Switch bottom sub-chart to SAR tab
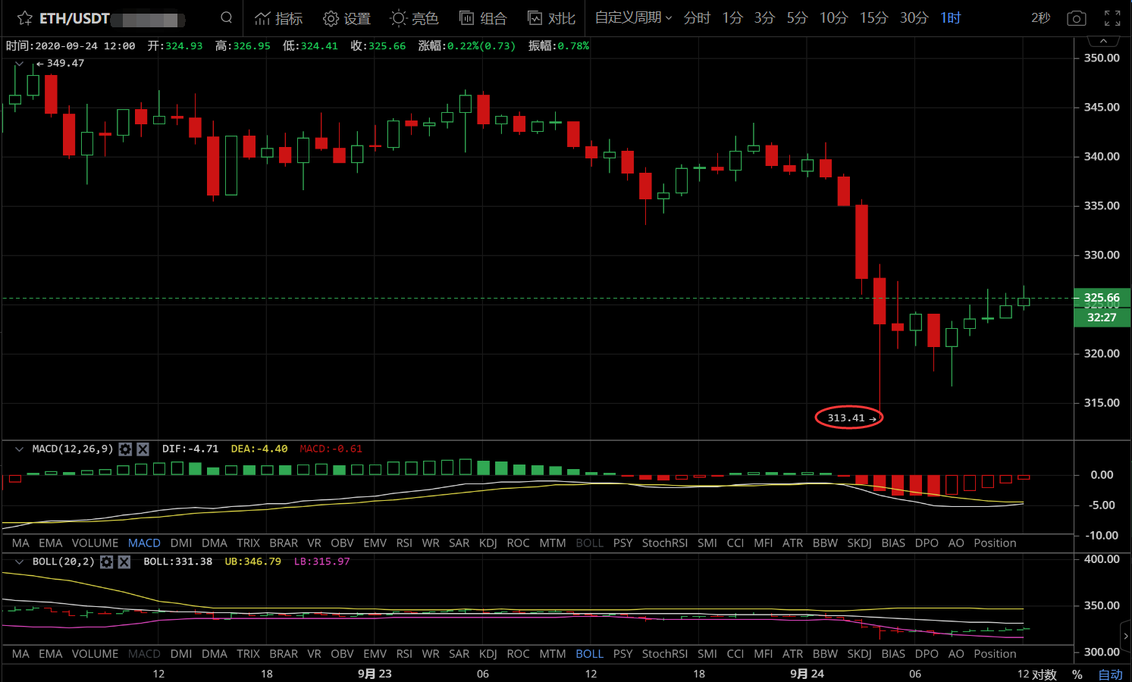The image size is (1132, 682). (x=459, y=654)
